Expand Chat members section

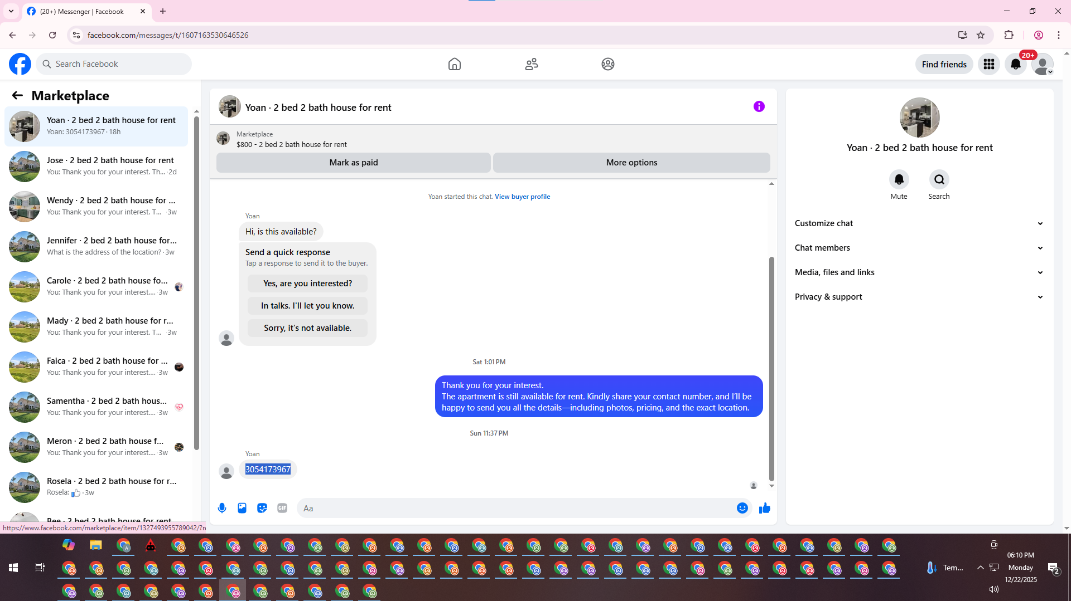919,248
